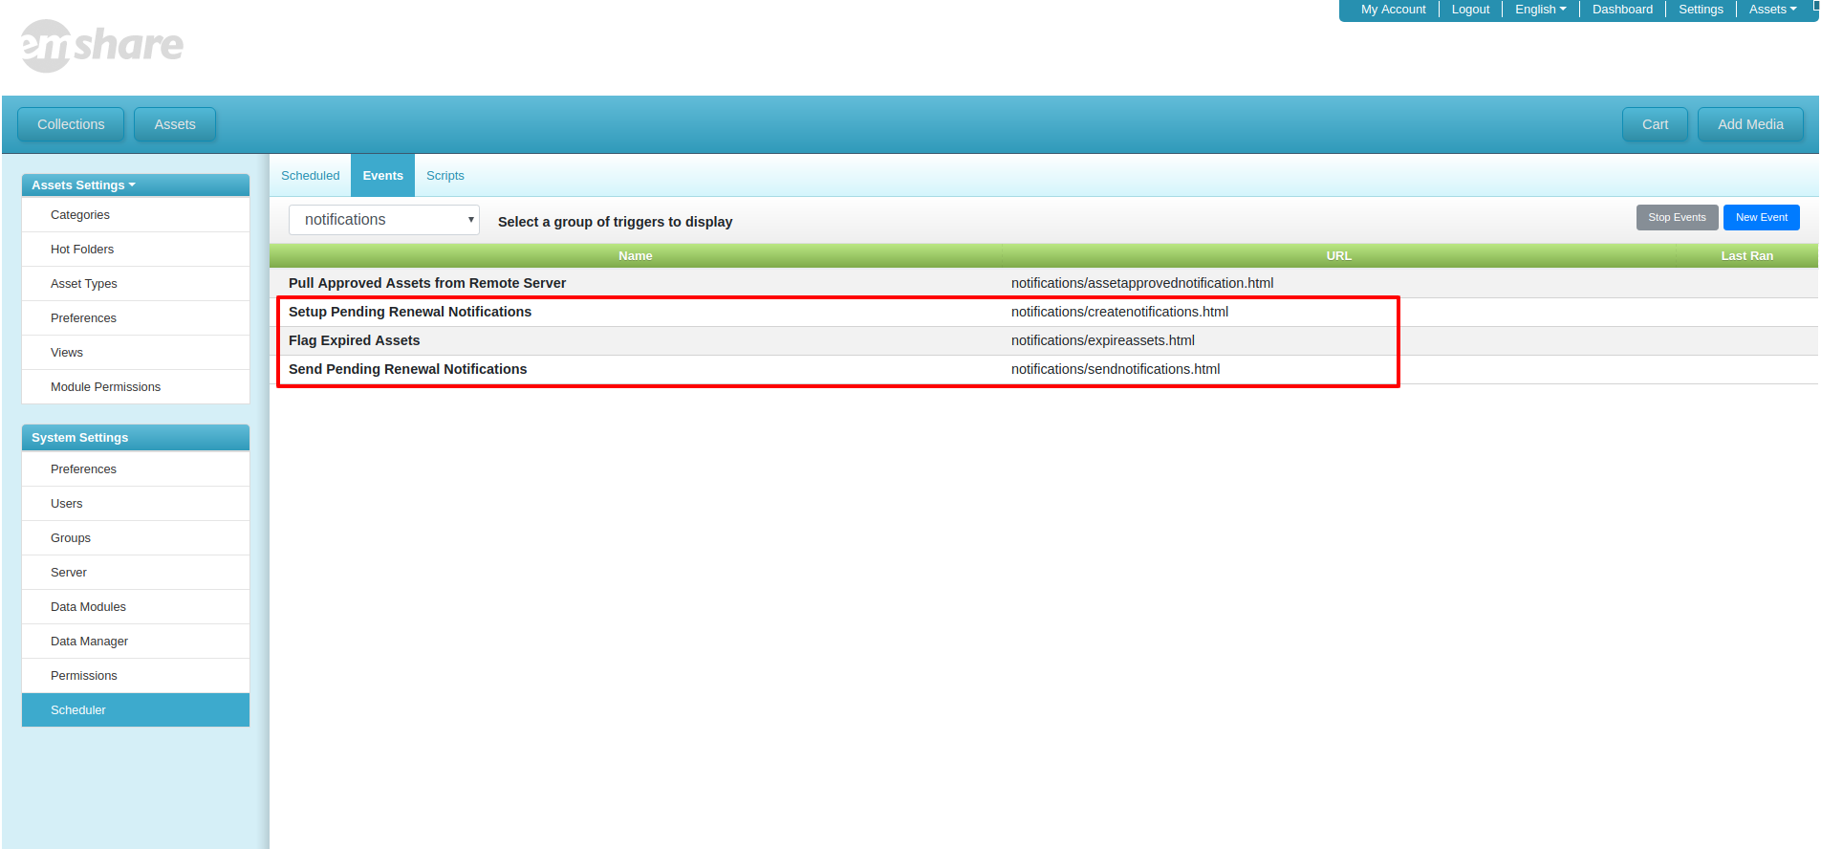Open Settings in the top bar
Screen dimensions: 1821x849
pos(1701,10)
